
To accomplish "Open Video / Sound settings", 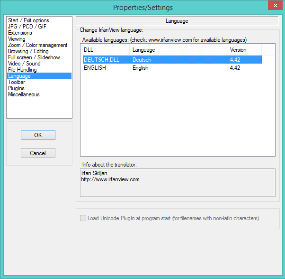I will pos(24,64).
